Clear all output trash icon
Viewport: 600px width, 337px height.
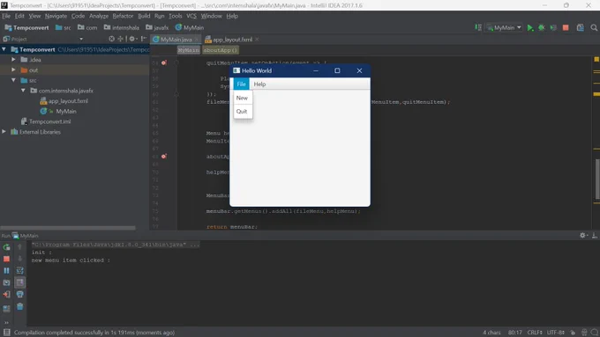pos(20,306)
